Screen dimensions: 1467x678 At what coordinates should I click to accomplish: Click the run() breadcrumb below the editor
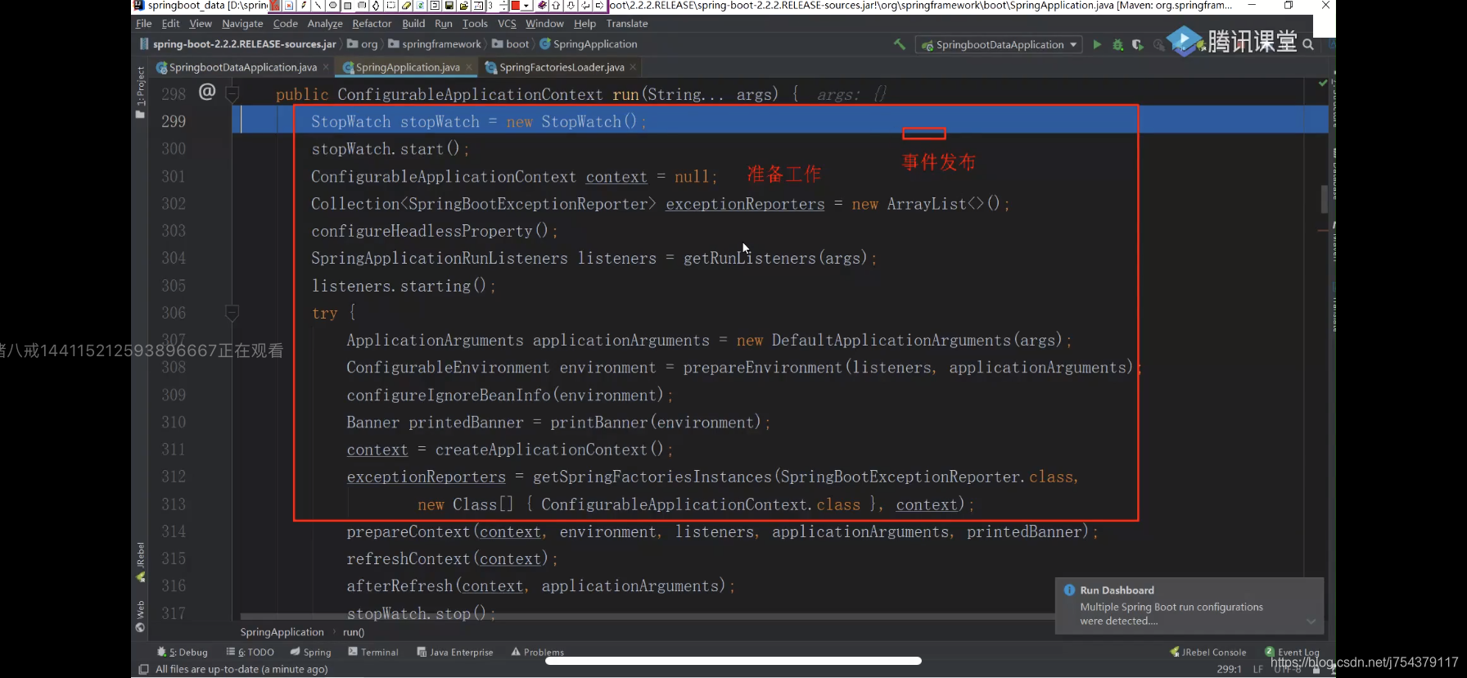click(354, 632)
